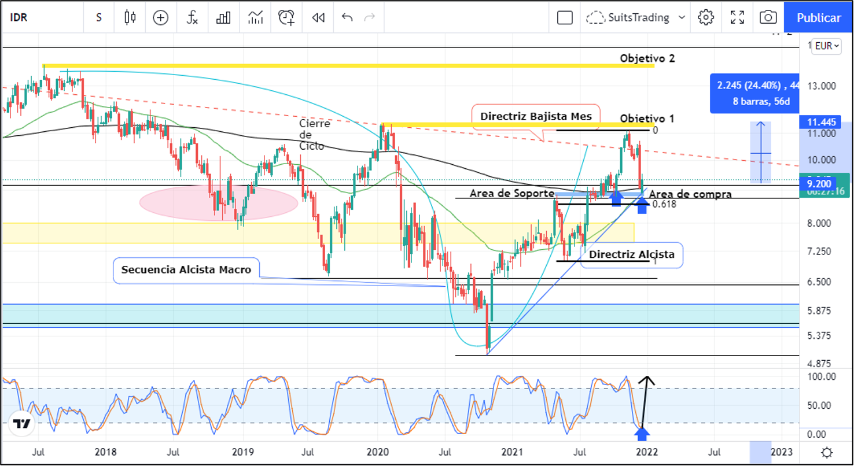This screenshot has height=466, width=854.
Task: Click the compare or add symbol icon
Action: coord(160,17)
